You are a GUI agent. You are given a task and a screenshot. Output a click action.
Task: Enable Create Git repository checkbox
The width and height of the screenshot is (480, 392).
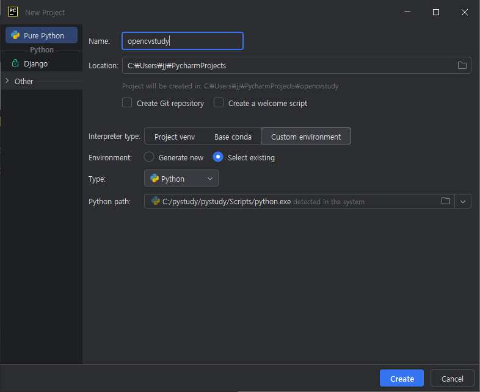click(127, 102)
